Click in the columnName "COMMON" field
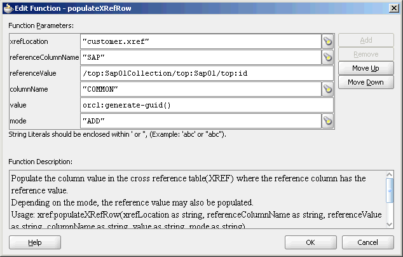 (201, 89)
